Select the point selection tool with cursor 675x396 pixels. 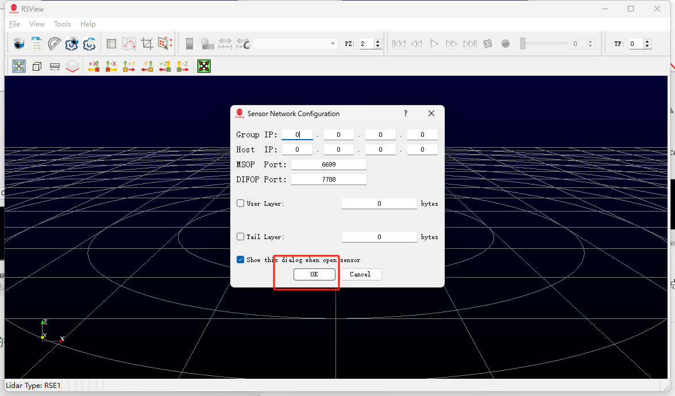(164, 44)
